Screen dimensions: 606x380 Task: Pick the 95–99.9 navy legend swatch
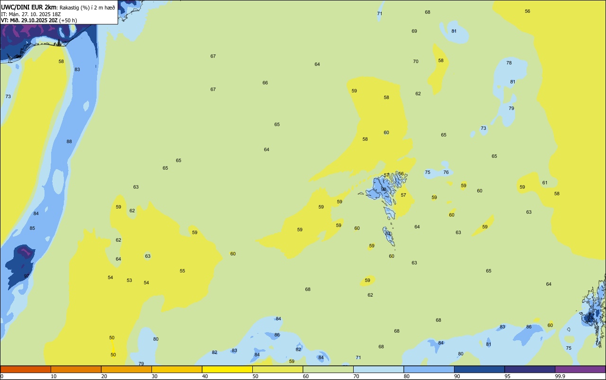point(530,369)
